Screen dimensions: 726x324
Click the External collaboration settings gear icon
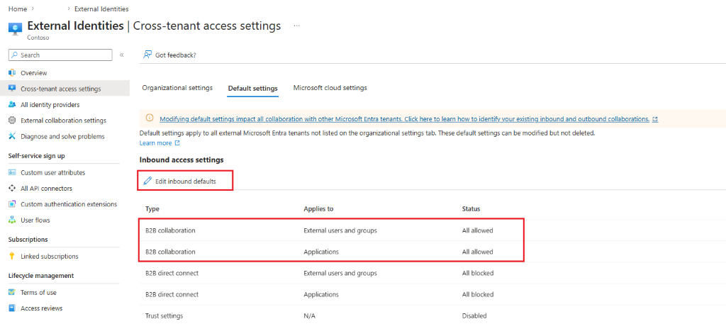click(x=13, y=121)
